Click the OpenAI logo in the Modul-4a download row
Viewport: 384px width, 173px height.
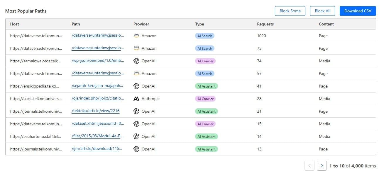click(x=136, y=136)
